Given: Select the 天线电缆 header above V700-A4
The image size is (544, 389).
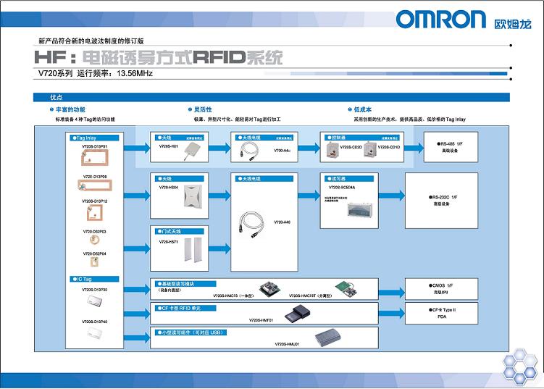Looking at the screenshot, I should tap(264, 138).
